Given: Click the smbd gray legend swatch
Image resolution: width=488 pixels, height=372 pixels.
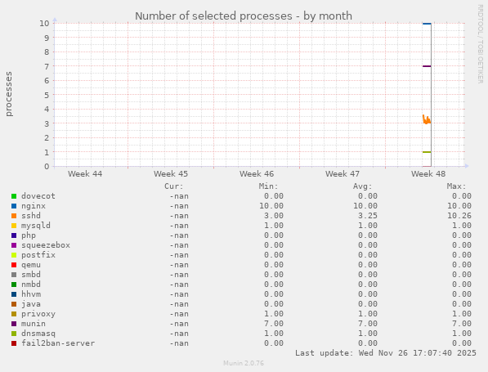Looking at the screenshot, I should (14, 275).
